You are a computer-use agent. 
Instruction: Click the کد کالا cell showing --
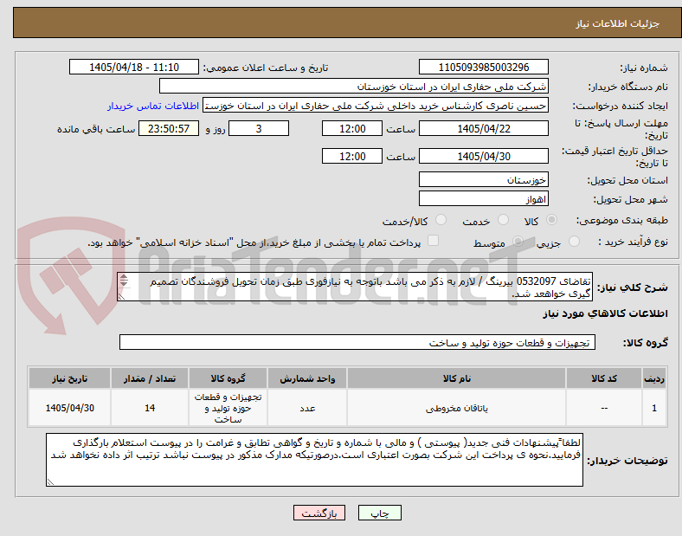pyautogui.click(x=604, y=408)
